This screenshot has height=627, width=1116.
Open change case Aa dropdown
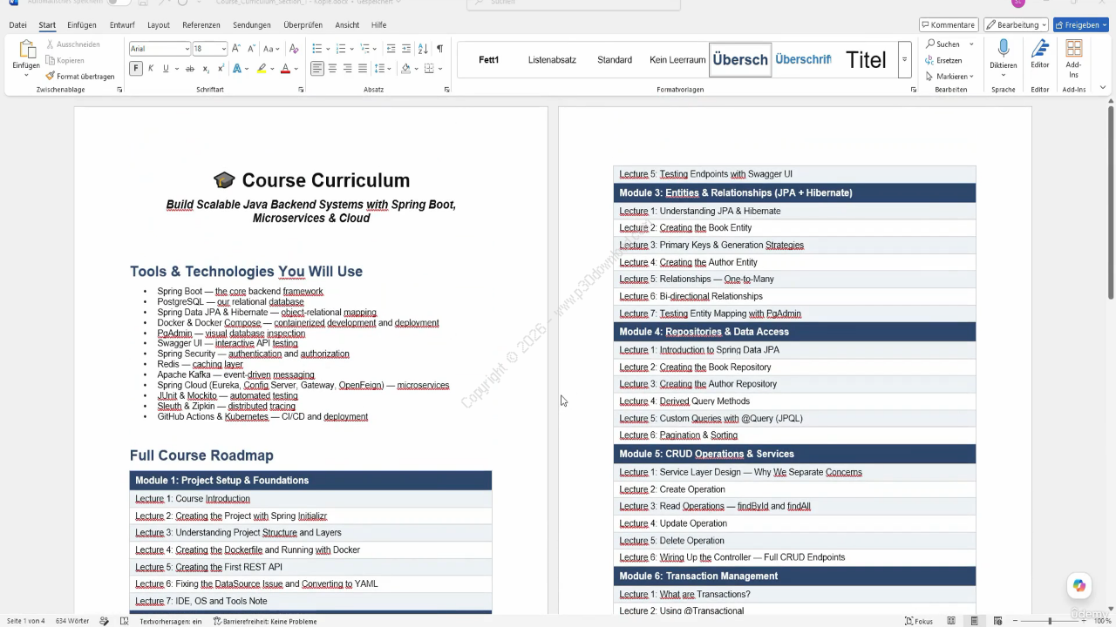272,49
